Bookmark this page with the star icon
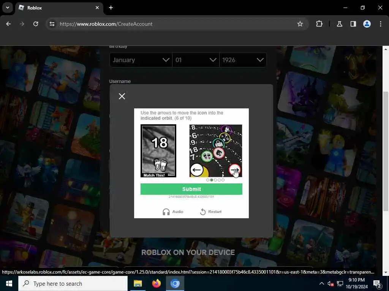The height and width of the screenshot is (291, 389). (x=300, y=24)
